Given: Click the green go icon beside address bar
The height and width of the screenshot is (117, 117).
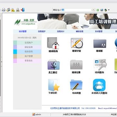Looking at the screenshot, I should click(98, 10).
